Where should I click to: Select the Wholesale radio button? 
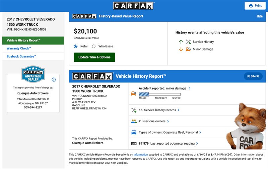[94, 46]
